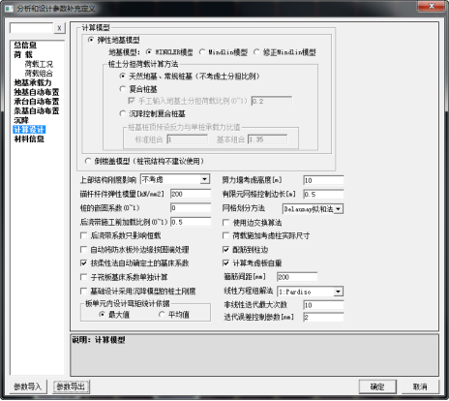Expand 网格划分方法 dropdown list

click(x=313, y=209)
